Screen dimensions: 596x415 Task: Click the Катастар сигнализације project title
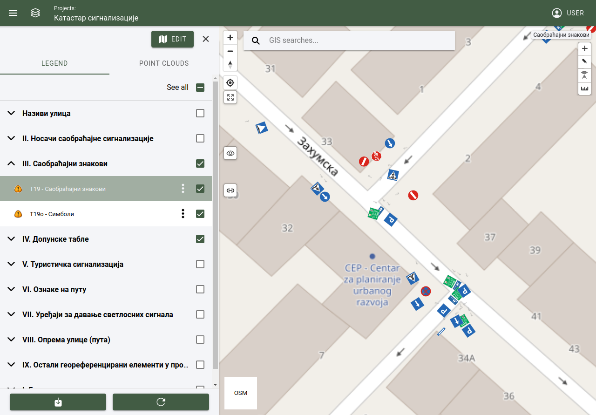96,18
